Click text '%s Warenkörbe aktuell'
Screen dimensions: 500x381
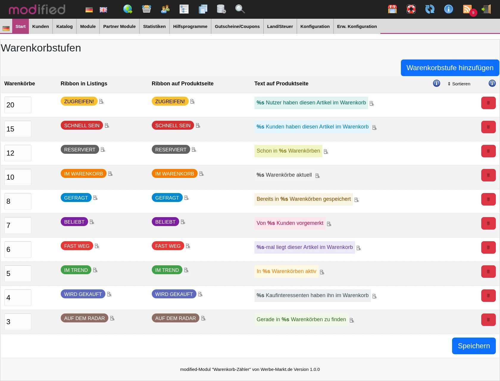click(284, 175)
